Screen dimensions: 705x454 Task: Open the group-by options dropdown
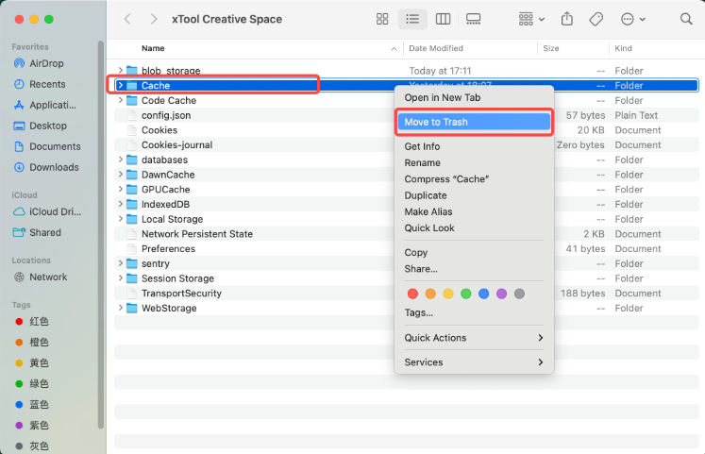click(x=531, y=19)
